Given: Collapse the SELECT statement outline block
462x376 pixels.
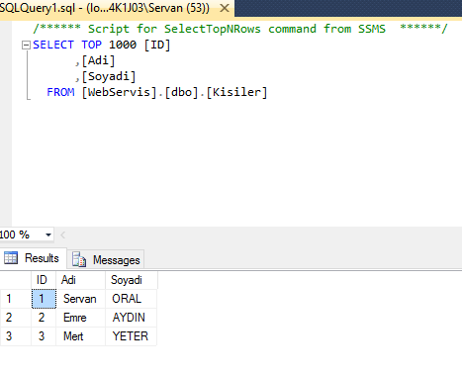Looking at the screenshot, I should point(26,45).
